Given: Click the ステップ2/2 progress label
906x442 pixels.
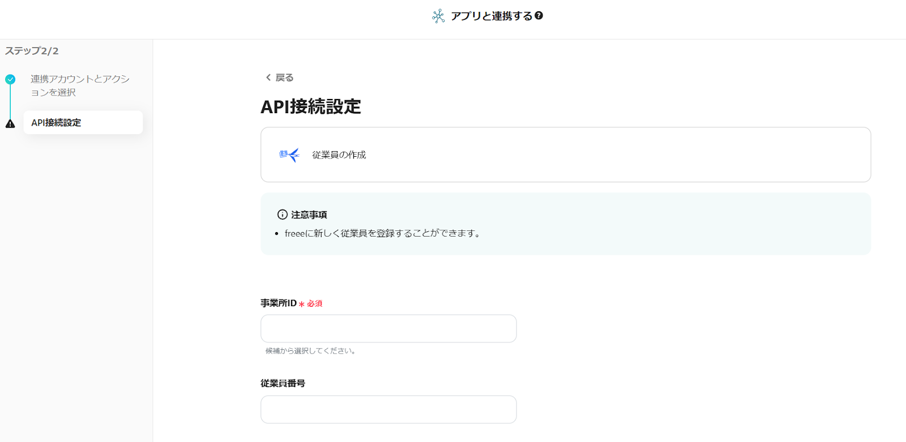Looking at the screenshot, I should [32, 51].
